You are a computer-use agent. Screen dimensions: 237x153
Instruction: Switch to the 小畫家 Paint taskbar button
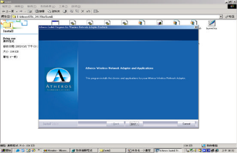pyautogui.click(x=140, y=150)
